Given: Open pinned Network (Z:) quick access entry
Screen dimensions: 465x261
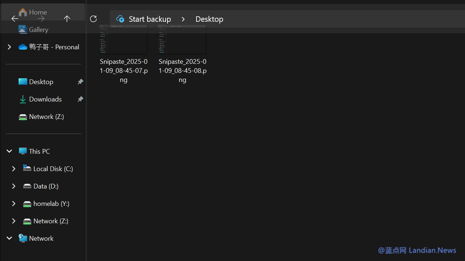Looking at the screenshot, I should [x=46, y=116].
